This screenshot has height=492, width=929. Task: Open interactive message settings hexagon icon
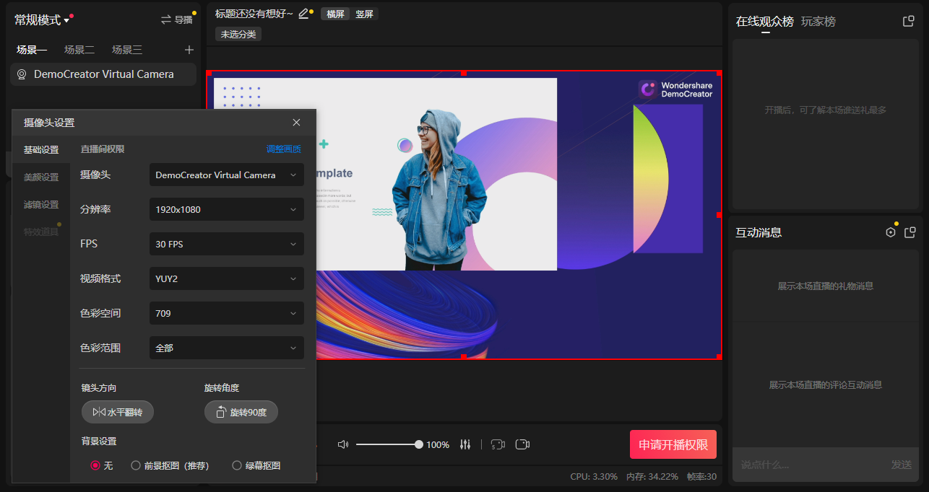click(x=891, y=232)
